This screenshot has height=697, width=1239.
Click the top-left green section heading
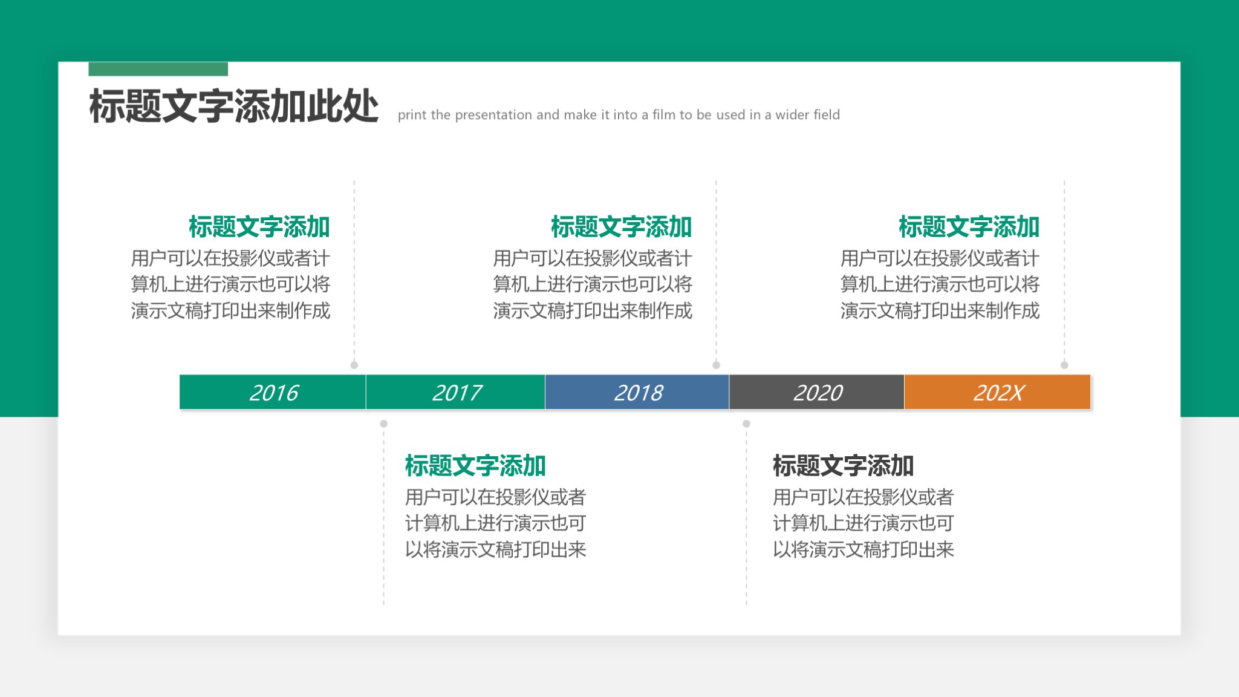point(259,227)
